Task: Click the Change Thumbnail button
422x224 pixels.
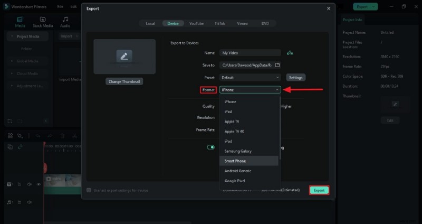Action: tap(124, 82)
